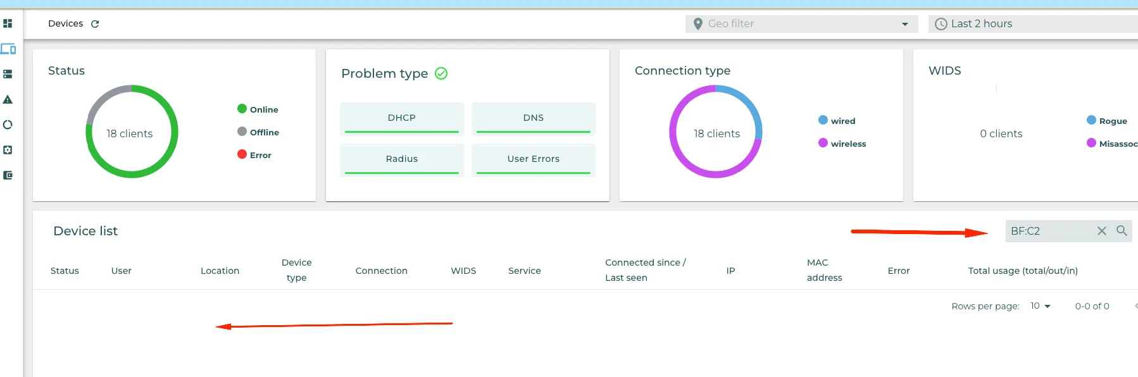Click the bottom wallet-shaped sidebar icon
The image size is (1138, 377).
8,175
